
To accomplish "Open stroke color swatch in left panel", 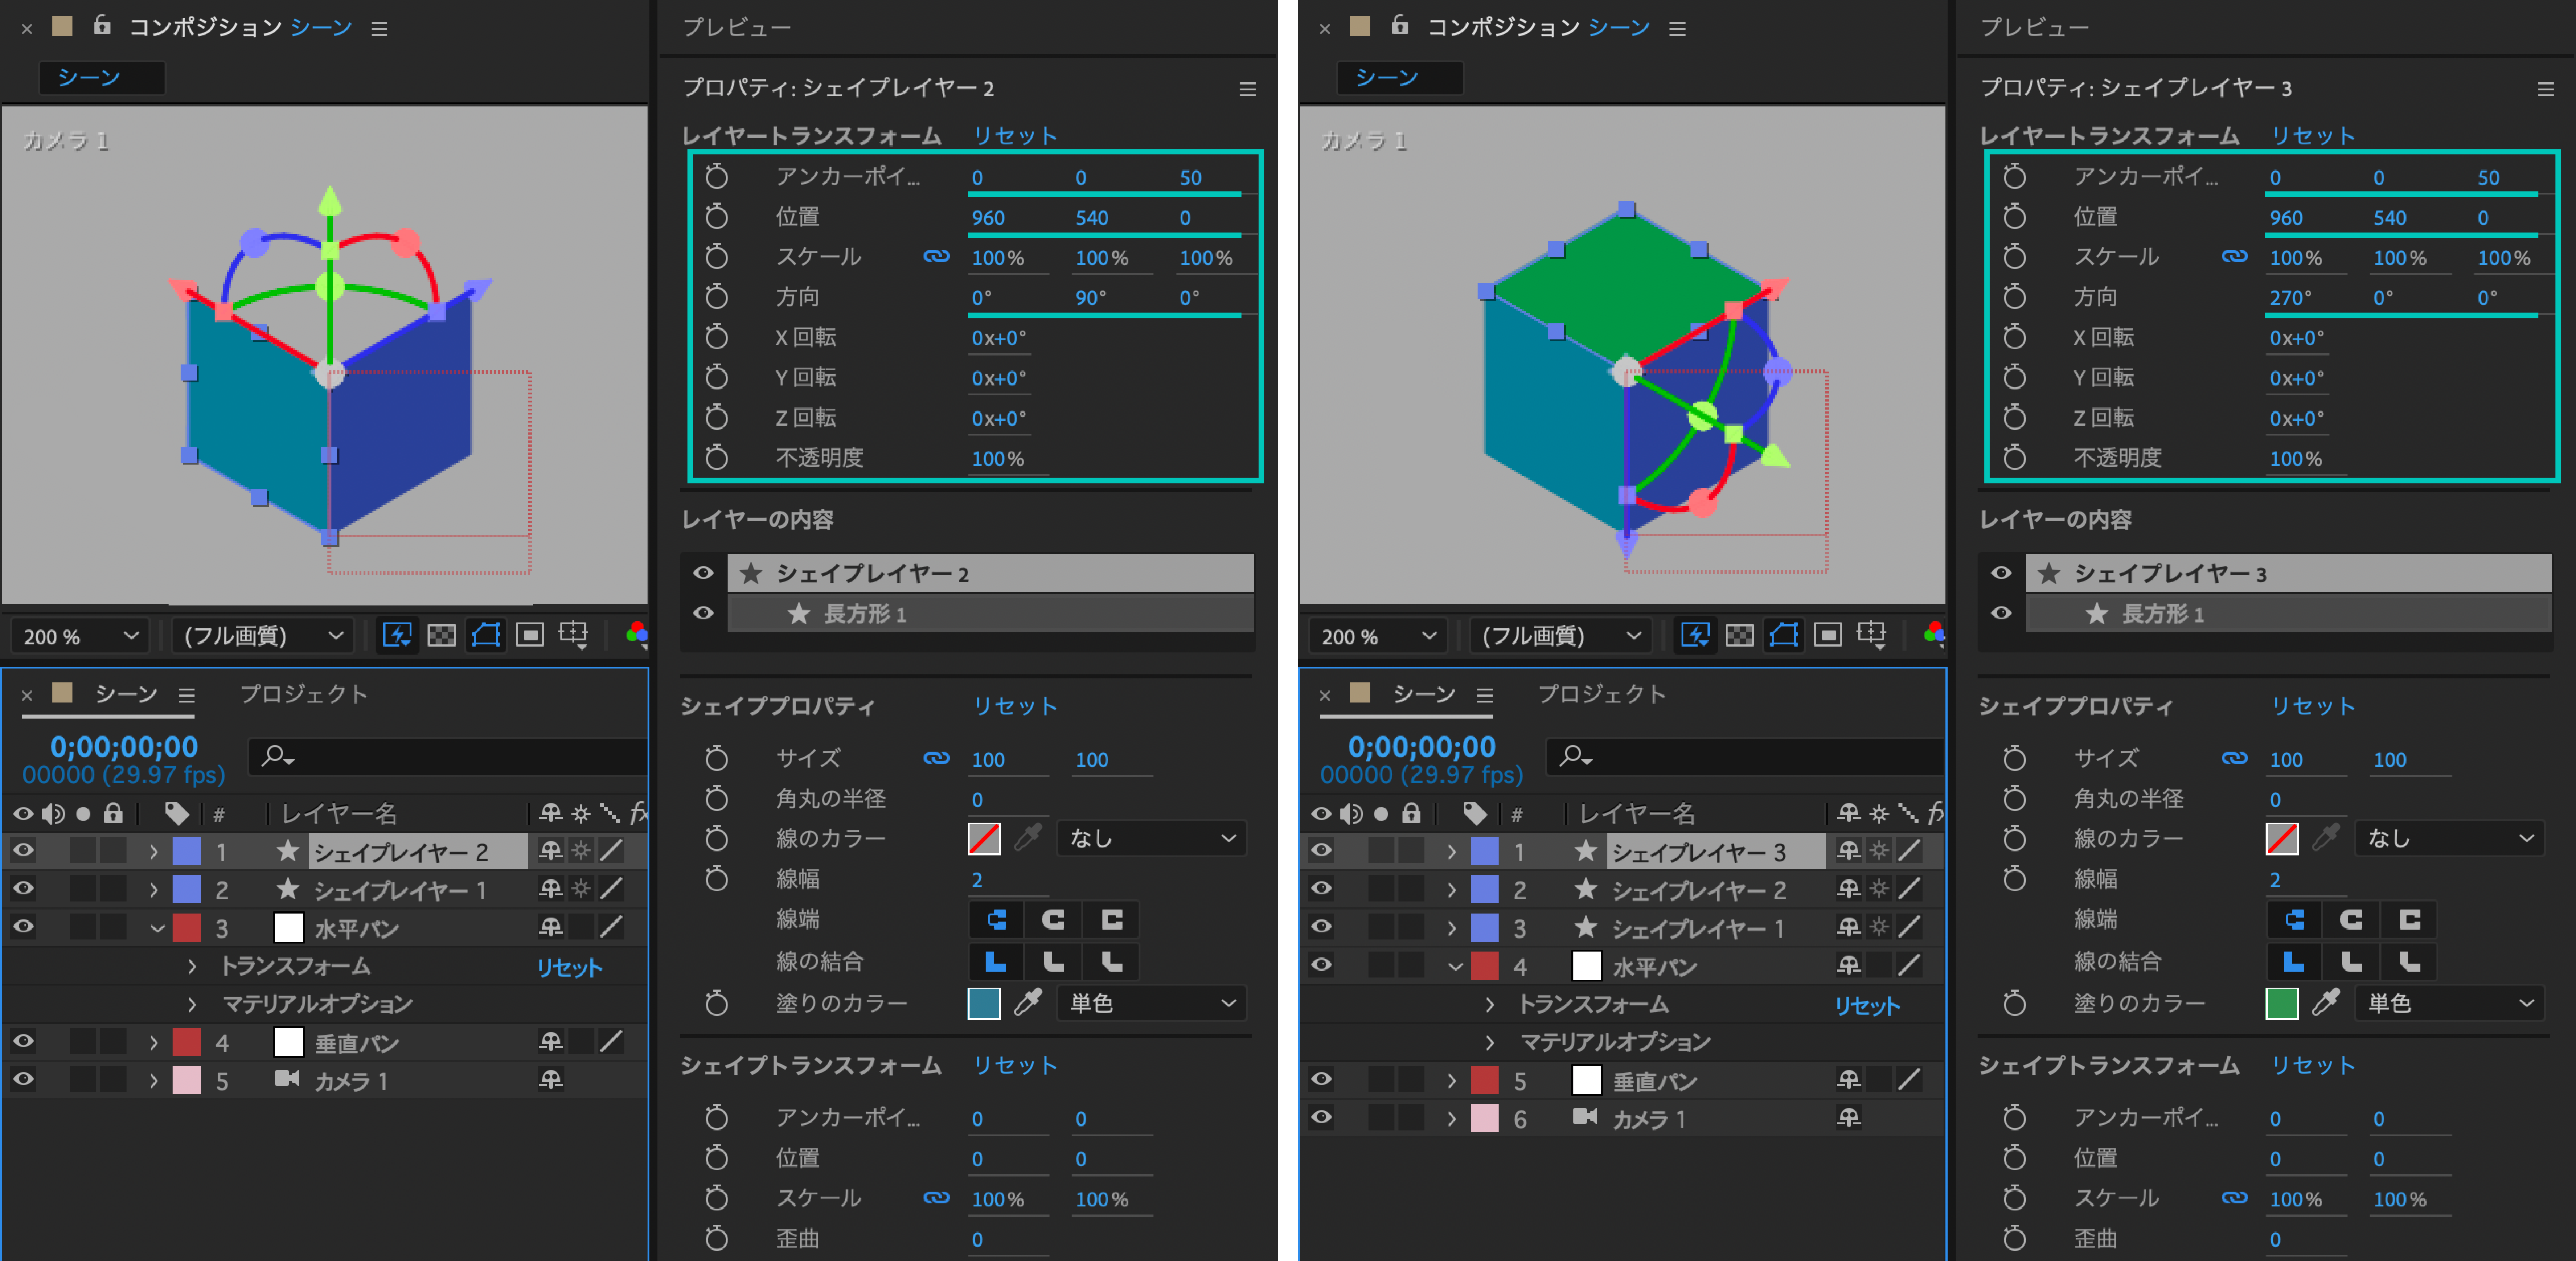I will tap(984, 839).
